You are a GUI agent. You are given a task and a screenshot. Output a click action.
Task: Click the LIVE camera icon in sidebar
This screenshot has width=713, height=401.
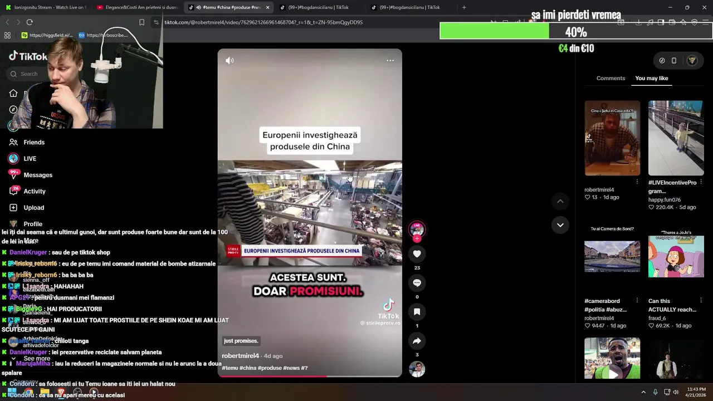pos(13,159)
